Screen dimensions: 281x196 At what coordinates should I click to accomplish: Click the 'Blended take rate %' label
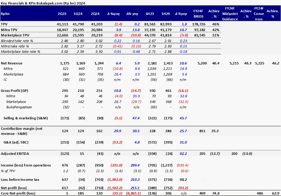(x=17, y=41)
